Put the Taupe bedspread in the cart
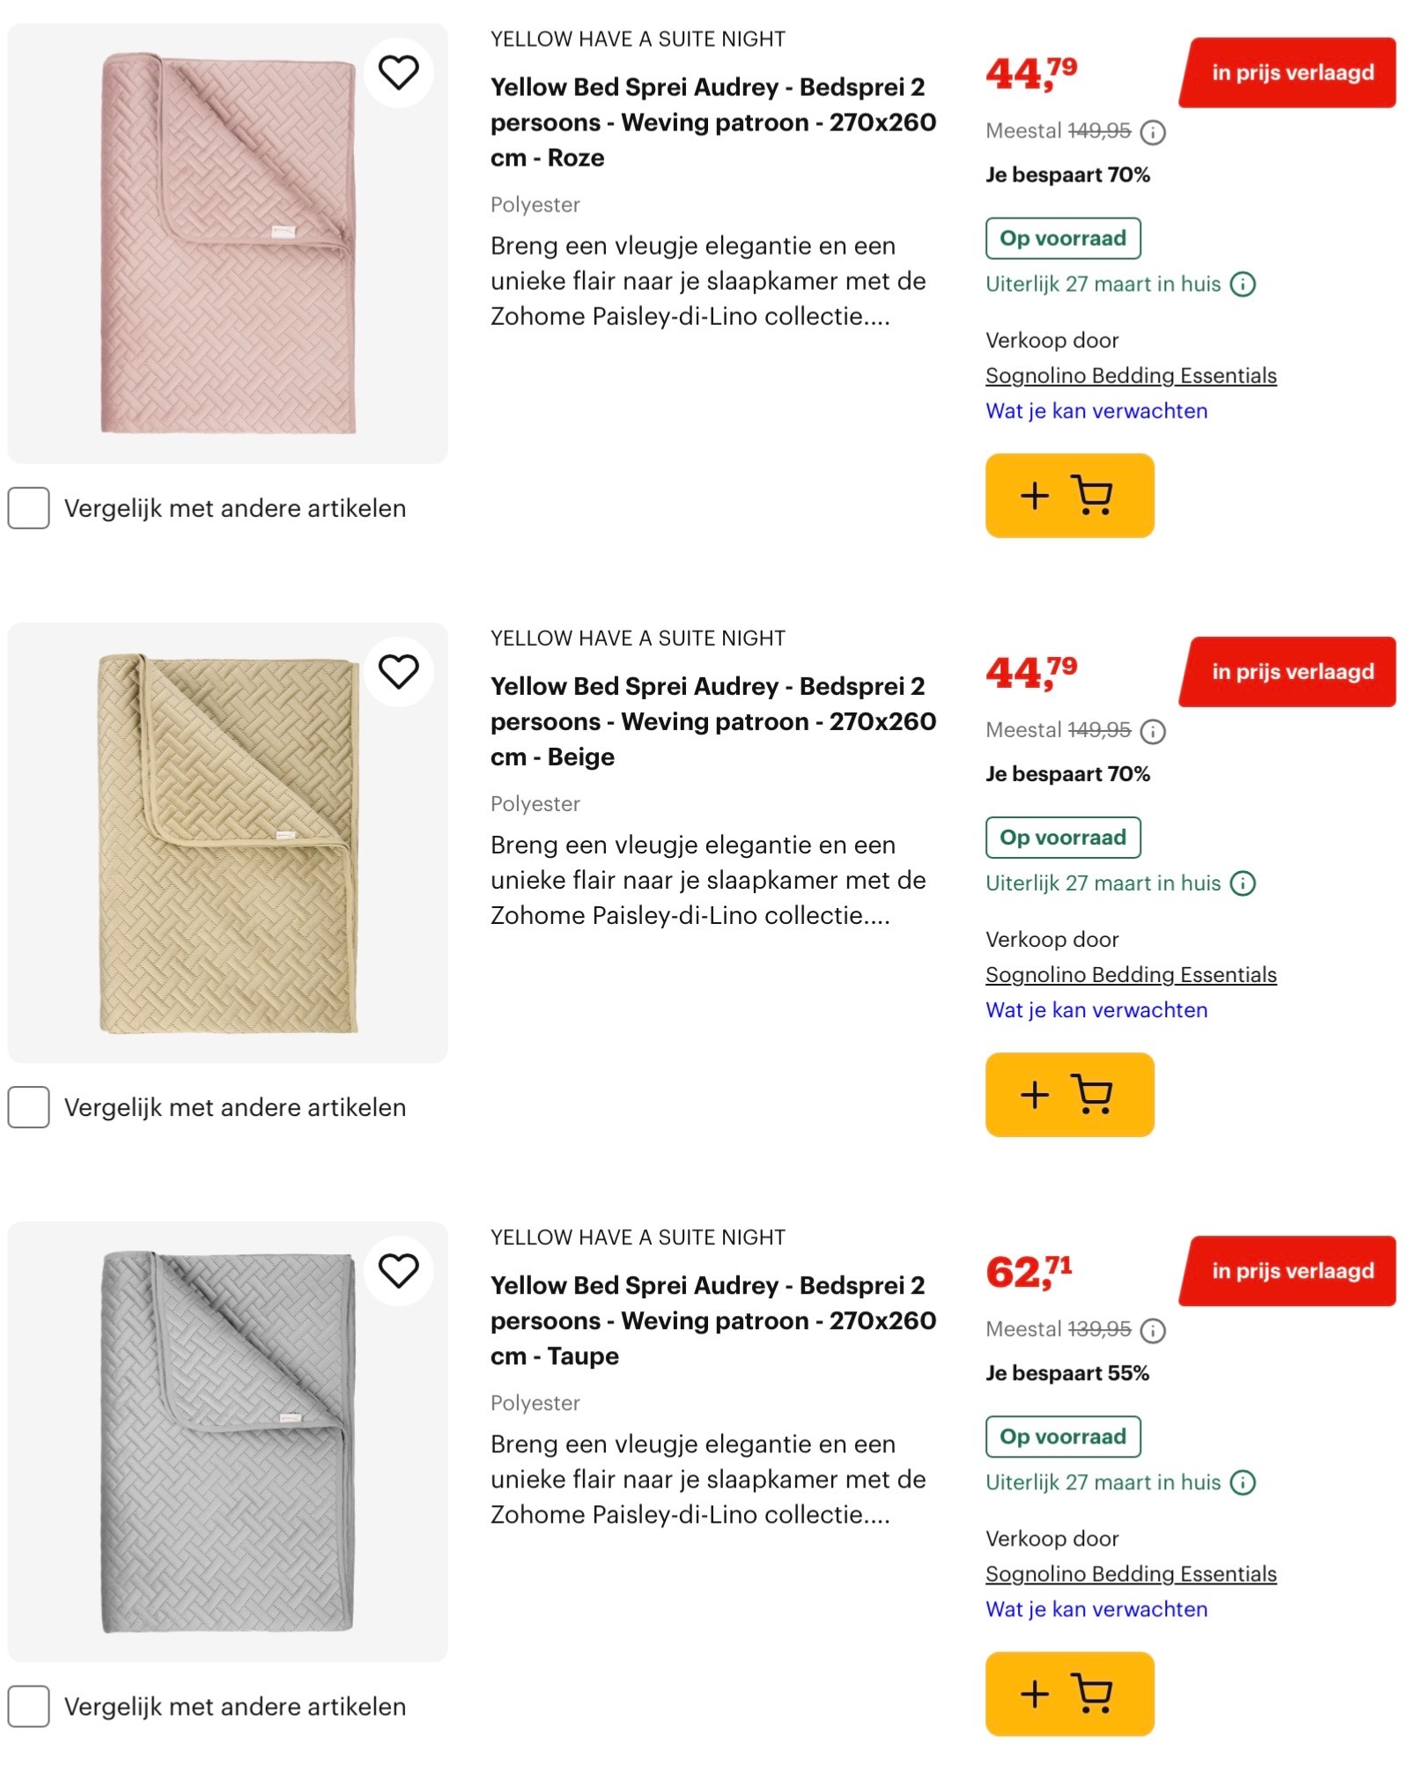The height and width of the screenshot is (1780, 1424). coord(1068,1694)
